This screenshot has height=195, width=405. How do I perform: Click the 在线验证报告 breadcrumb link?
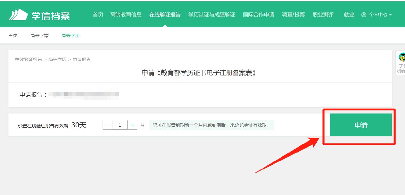28,60
